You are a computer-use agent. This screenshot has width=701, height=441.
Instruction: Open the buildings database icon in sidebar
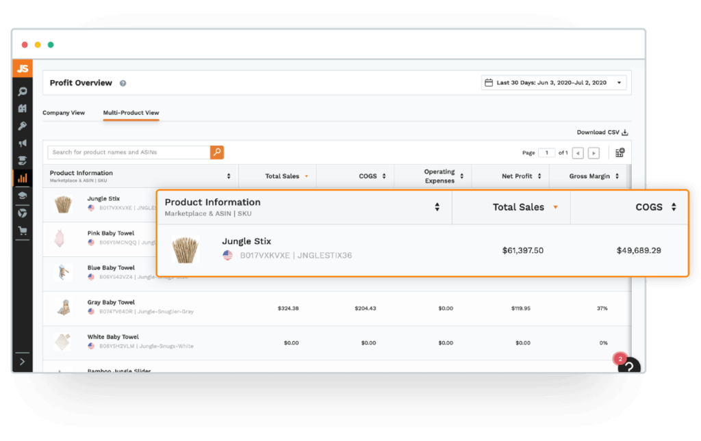23,109
